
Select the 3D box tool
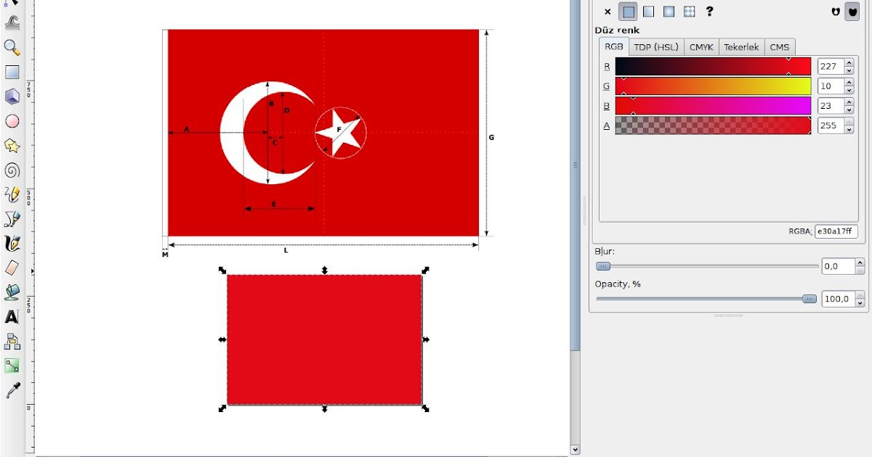[x=12, y=96]
